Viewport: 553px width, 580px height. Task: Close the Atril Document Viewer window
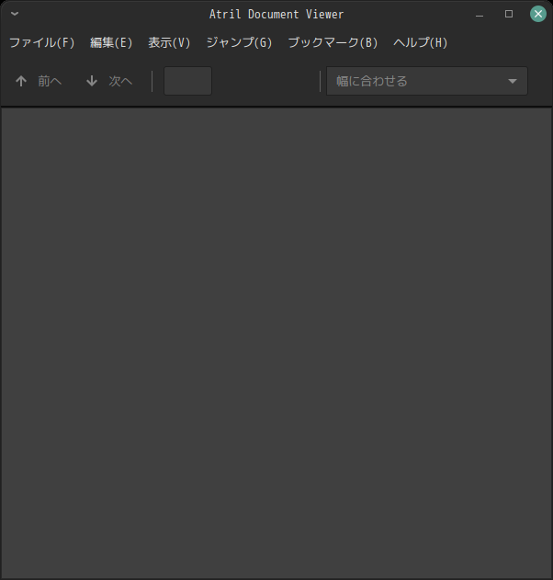[x=538, y=14]
